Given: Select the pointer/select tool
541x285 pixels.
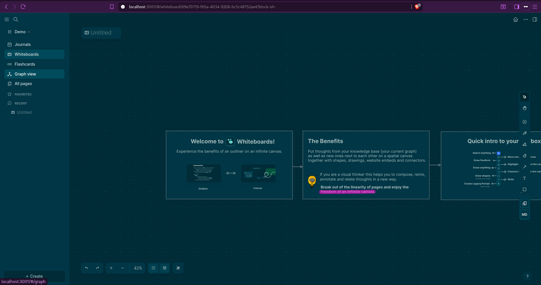Looking at the screenshot, I should coord(524,97).
